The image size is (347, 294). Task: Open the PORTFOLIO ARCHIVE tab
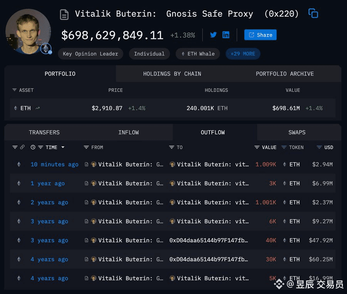click(285, 74)
